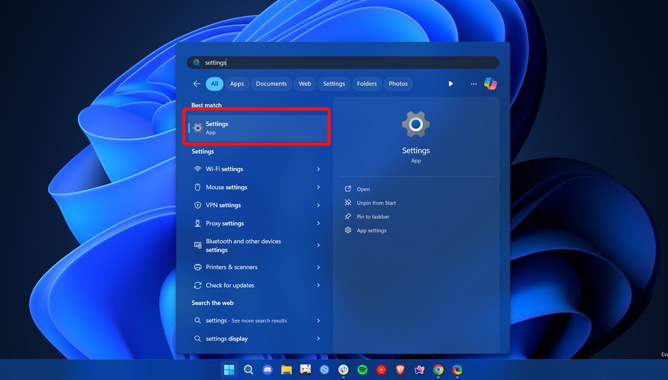This screenshot has width=668, height=380.
Task: Open the star-shaped app icon on taskbar
Action: coord(420,370)
